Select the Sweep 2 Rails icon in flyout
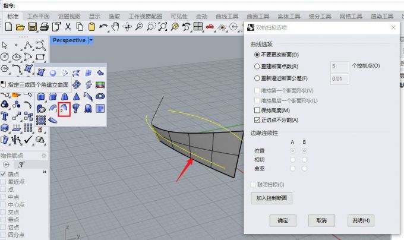 coord(64,109)
